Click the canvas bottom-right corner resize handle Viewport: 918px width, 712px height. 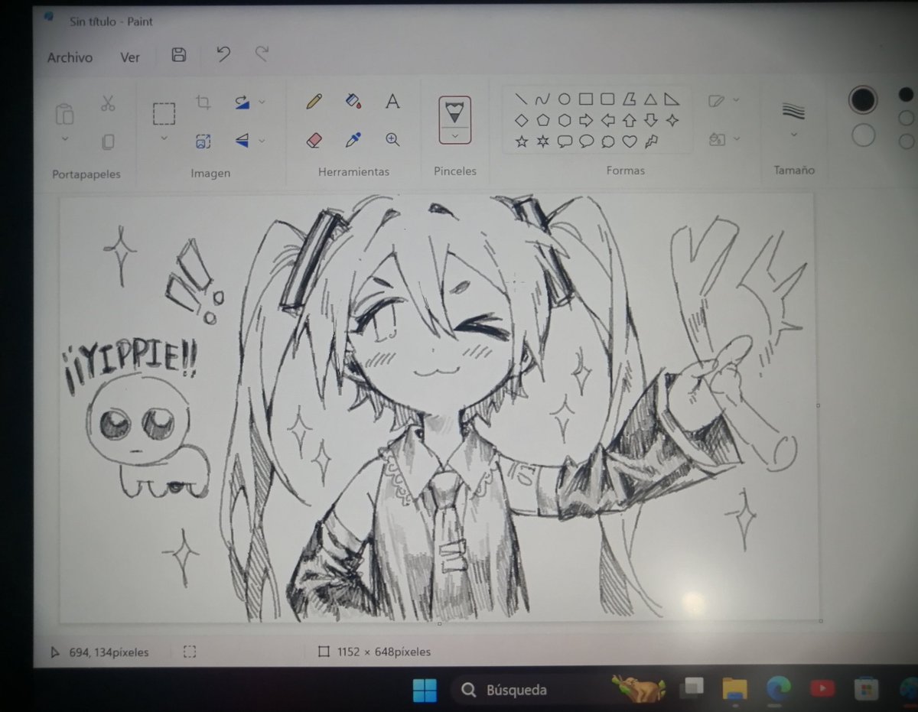[822, 621]
